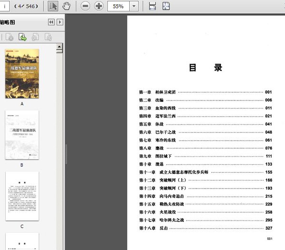Click the extract pages green arrow icon
The width and height of the screenshot is (285, 250).
22,37
